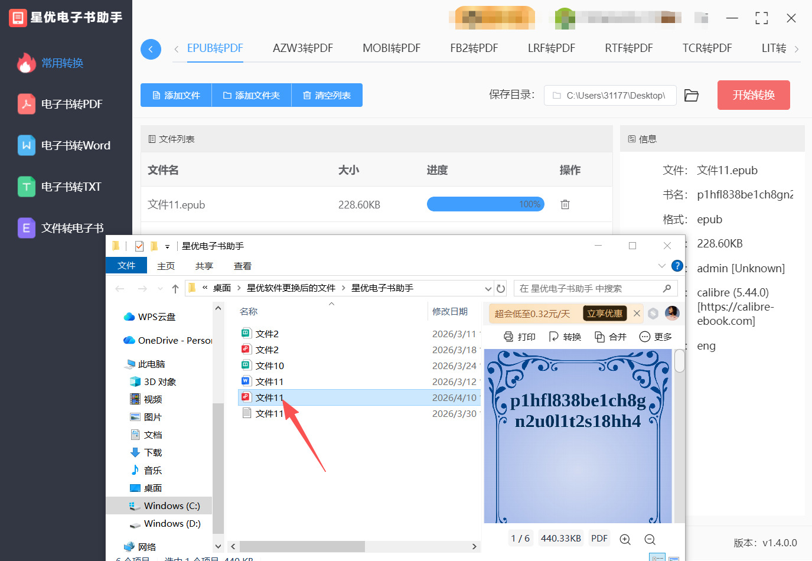Click the 保存目录 path input field

point(610,95)
